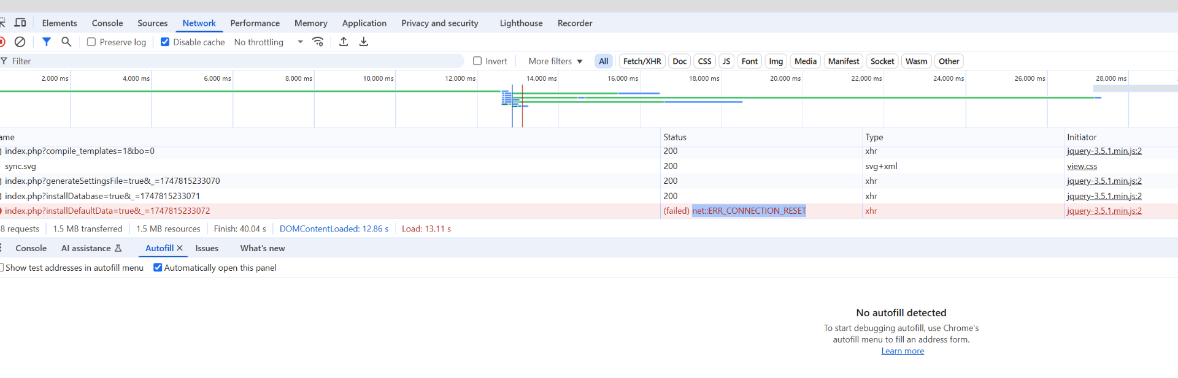Select the Autofill drawer tab
The width and height of the screenshot is (1178, 378).
pos(160,248)
